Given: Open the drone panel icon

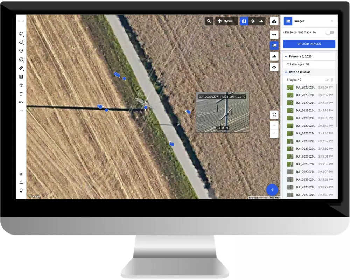Looking at the screenshot, I should point(274,35).
